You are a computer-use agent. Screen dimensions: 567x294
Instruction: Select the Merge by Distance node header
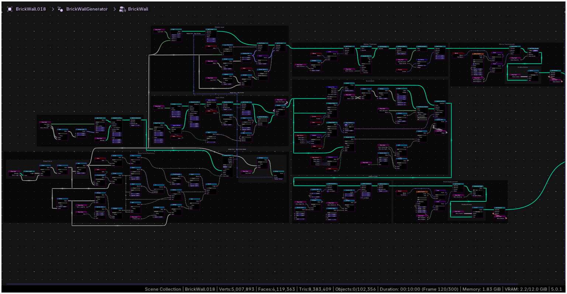pos(401,46)
